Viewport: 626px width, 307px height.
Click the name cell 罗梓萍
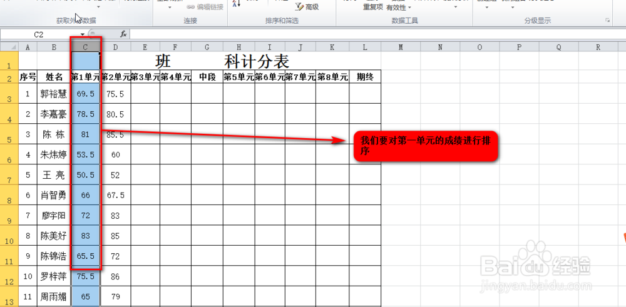(54, 276)
